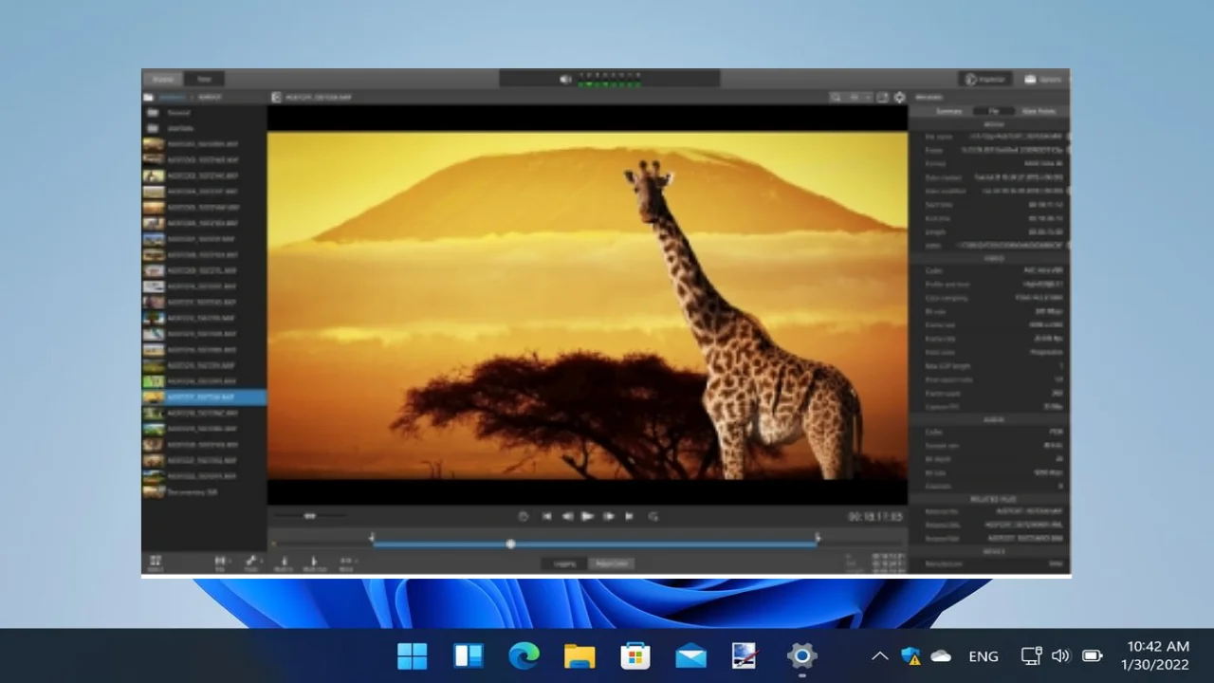This screenshot has width=1214, height=683.
Task: Click the Select tool at bottom-left
Action: click(156, 563)
